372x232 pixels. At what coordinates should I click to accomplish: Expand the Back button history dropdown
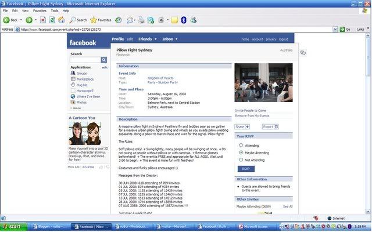(21, 20)
